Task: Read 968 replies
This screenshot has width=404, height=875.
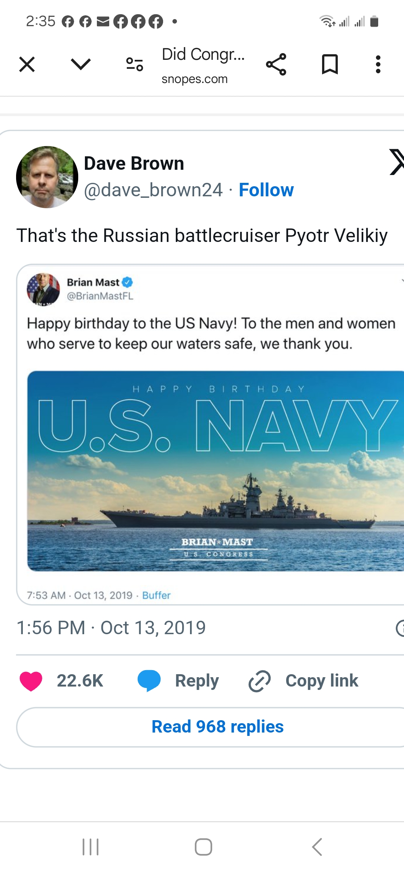Action: [217, 727]
